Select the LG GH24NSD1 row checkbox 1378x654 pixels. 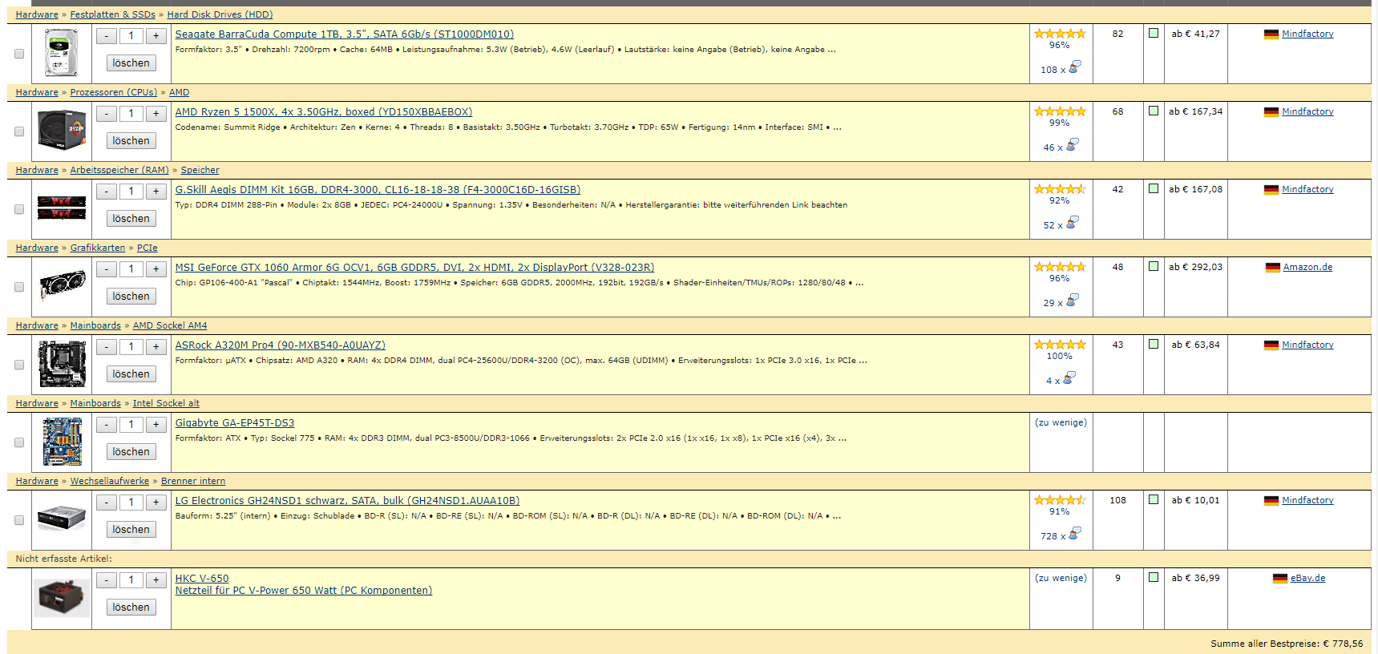coord(19,520)
